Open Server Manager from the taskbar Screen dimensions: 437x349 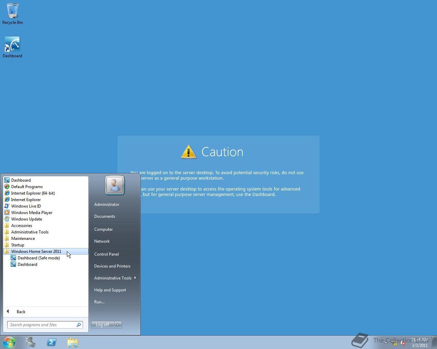click(x=30, y=343)
